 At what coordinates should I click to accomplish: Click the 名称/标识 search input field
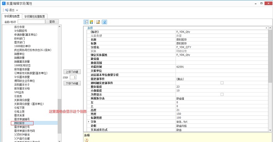click(31, 21)
